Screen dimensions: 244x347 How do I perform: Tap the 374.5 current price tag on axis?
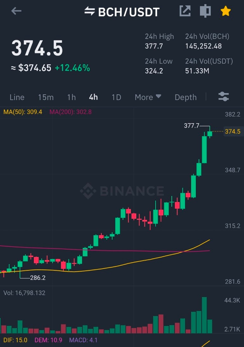pyautogui.click(x=233, y=131)
